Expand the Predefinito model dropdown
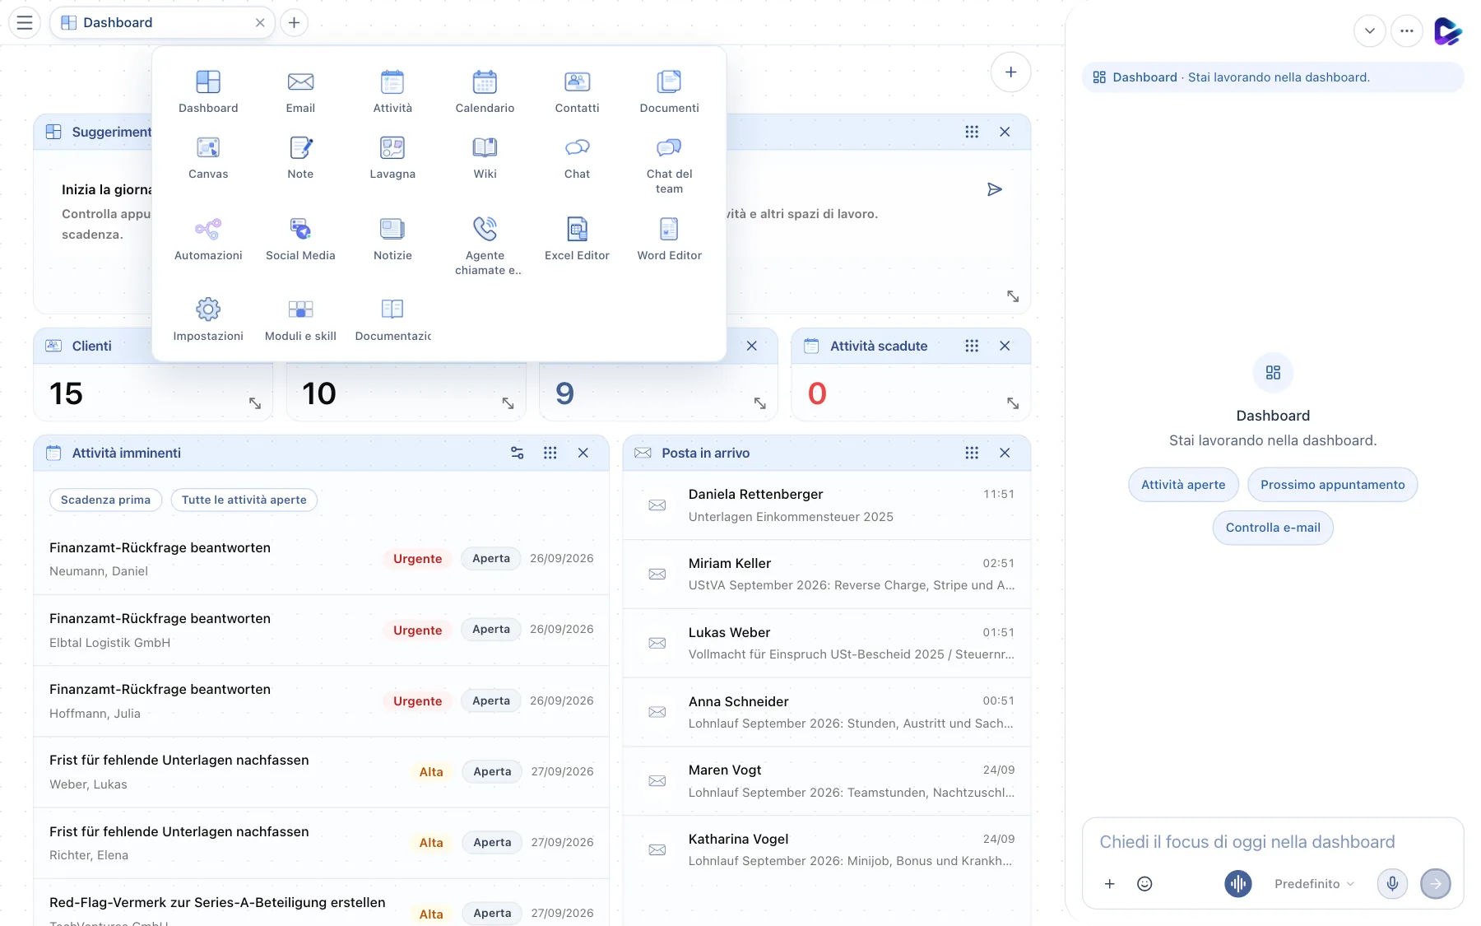The height and width of the screenshot is (926, 1481). click(x=1314, y=883)
